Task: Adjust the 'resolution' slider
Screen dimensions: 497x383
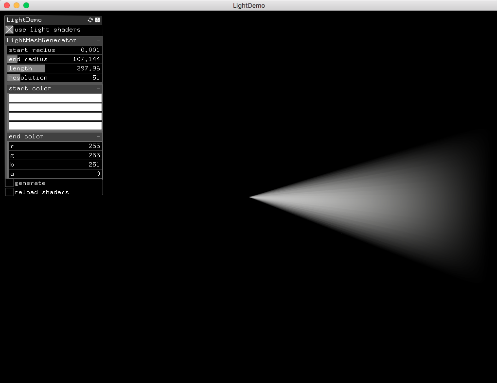Action: (53, 77)
